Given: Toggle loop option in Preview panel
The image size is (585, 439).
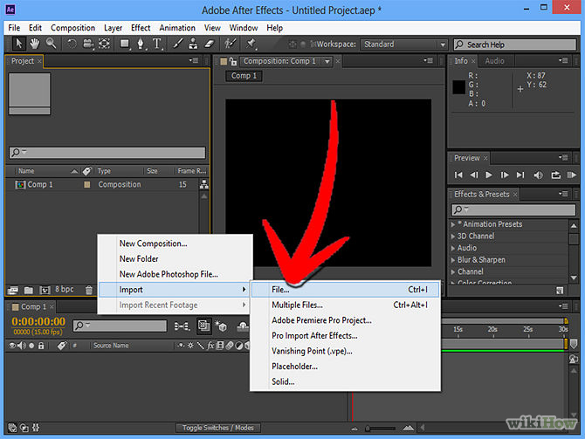Looking at the screenshot, I should [555, 175].
